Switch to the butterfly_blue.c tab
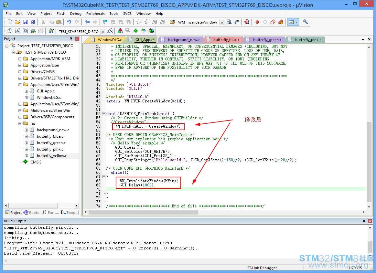 [x=223, y=40]
